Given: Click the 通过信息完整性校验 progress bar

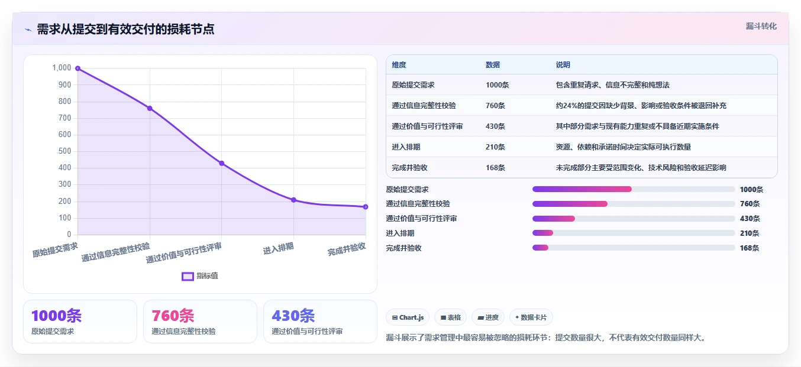Looking at the screenshot, I should 634,204.
